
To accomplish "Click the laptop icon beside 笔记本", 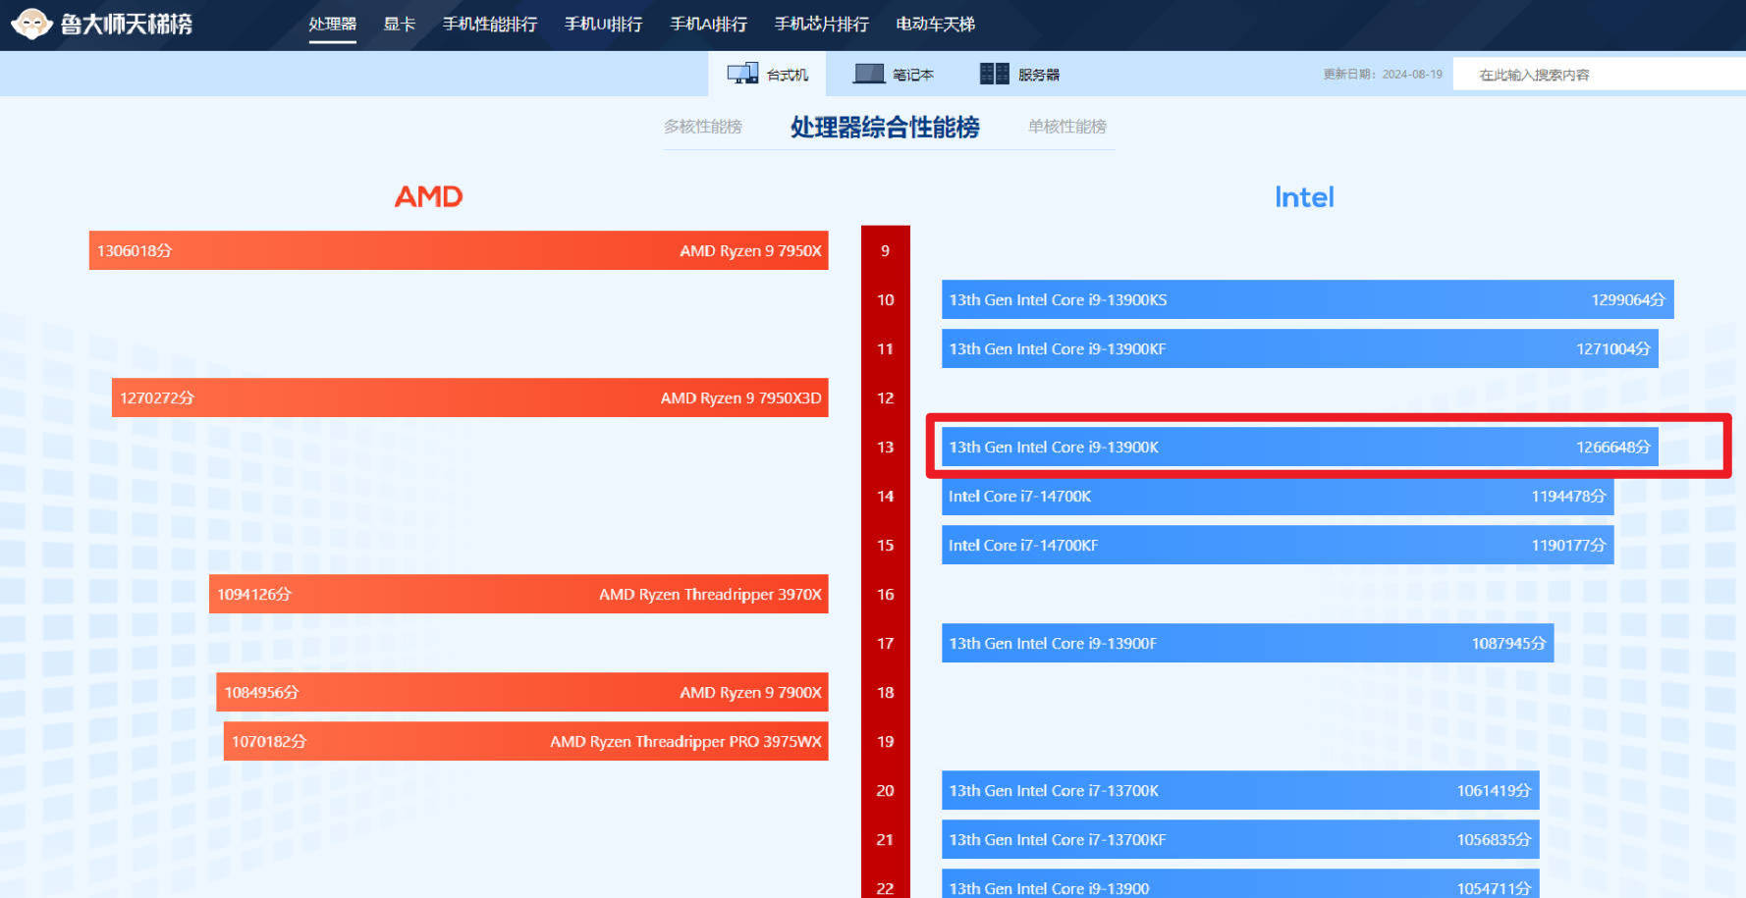I will tap(869, 74).
